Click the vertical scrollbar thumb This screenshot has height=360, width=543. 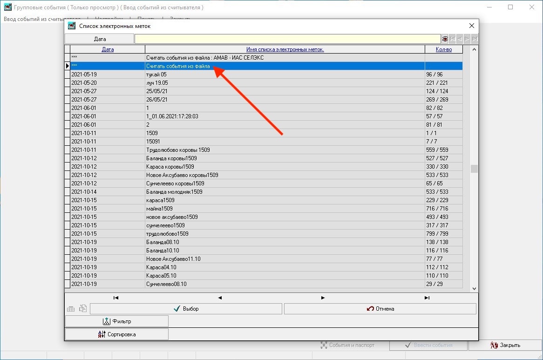[474, 169]
